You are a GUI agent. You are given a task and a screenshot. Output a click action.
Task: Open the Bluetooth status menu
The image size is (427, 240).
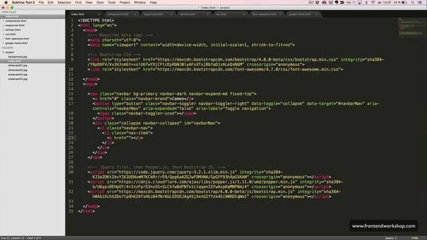[x=366, y=3]
